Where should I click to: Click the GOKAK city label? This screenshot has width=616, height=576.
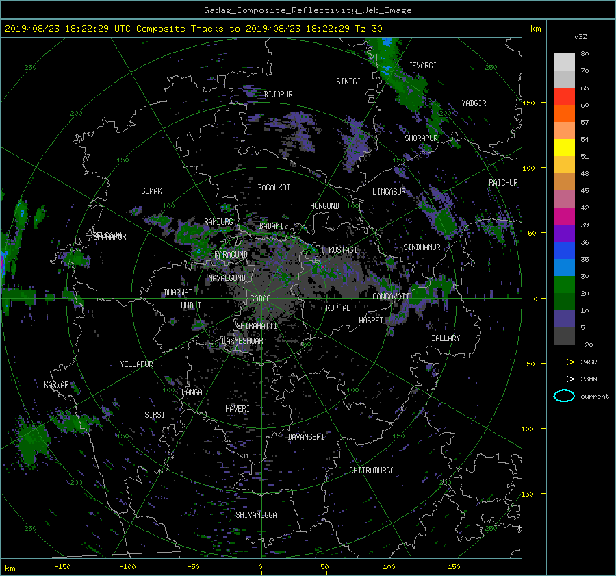tap(152, 191)
